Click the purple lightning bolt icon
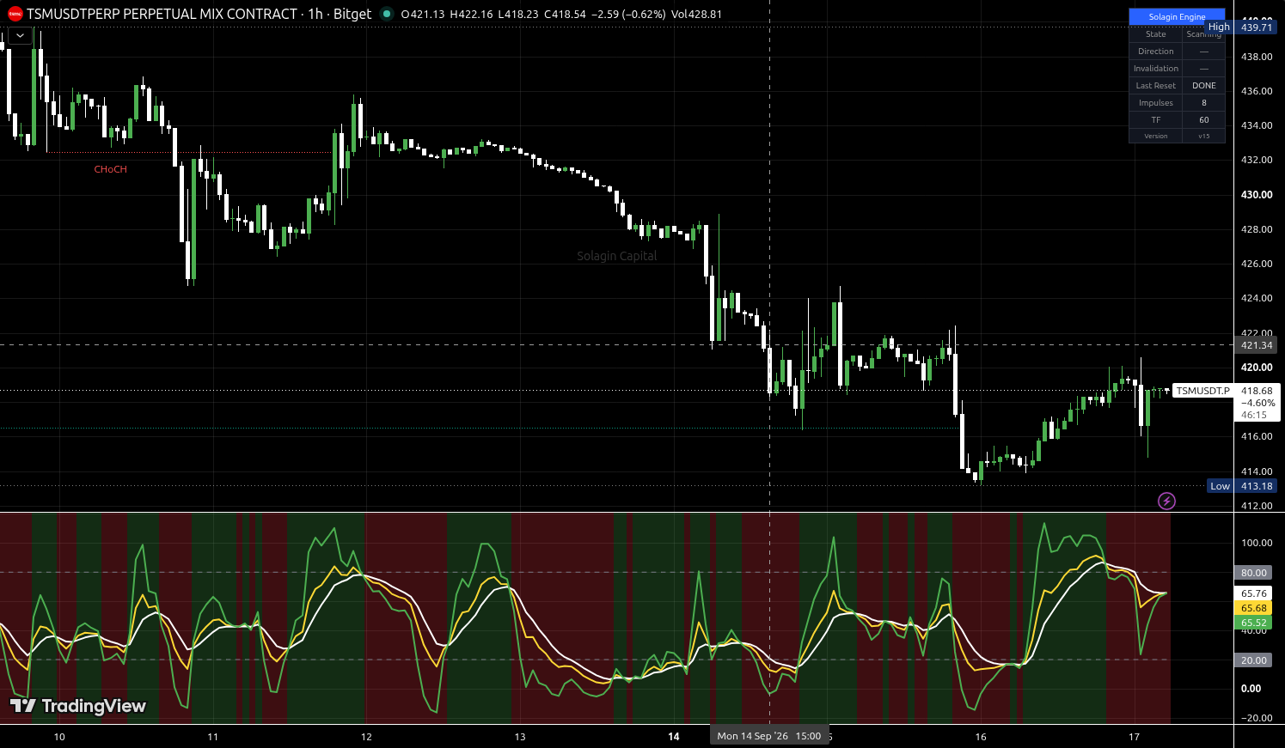Screen dimensions: 1285x748 tap(1166, 501)
